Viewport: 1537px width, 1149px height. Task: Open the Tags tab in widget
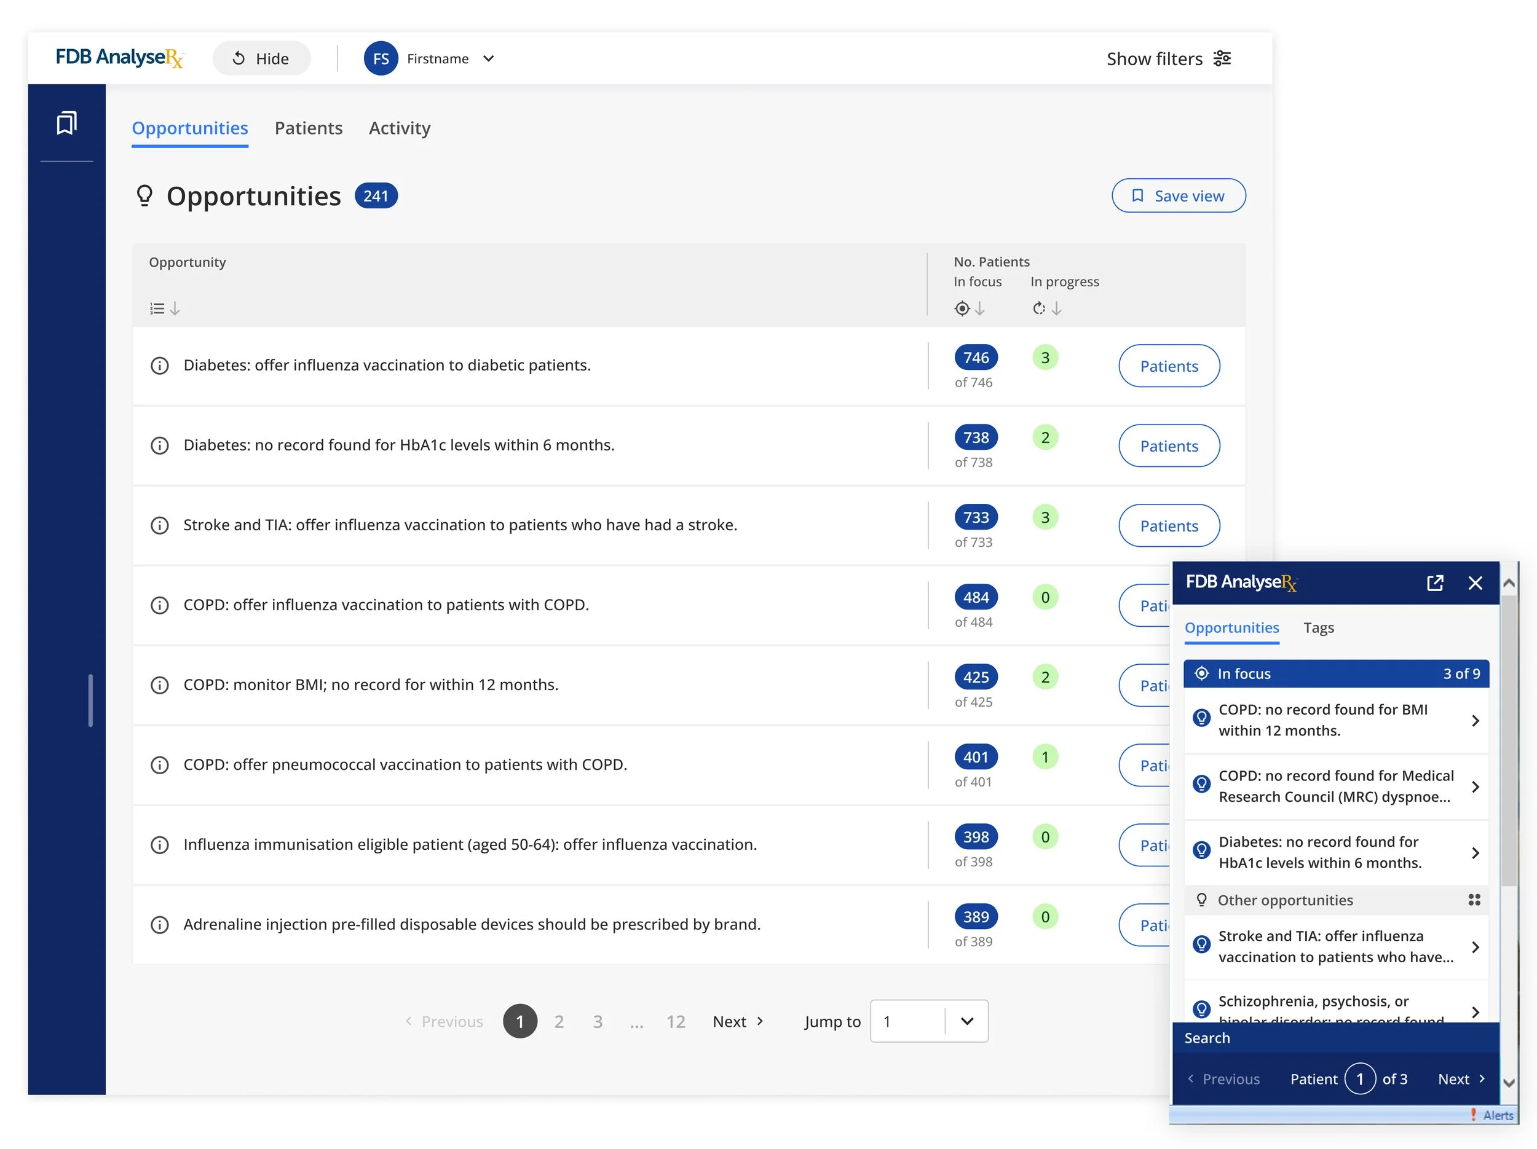1318,627
